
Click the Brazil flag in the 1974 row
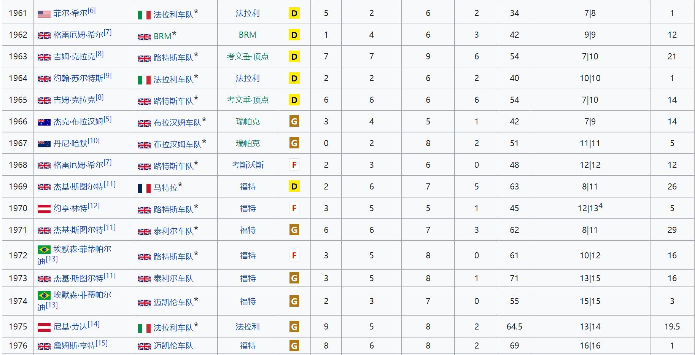click(x=44, y=295)
